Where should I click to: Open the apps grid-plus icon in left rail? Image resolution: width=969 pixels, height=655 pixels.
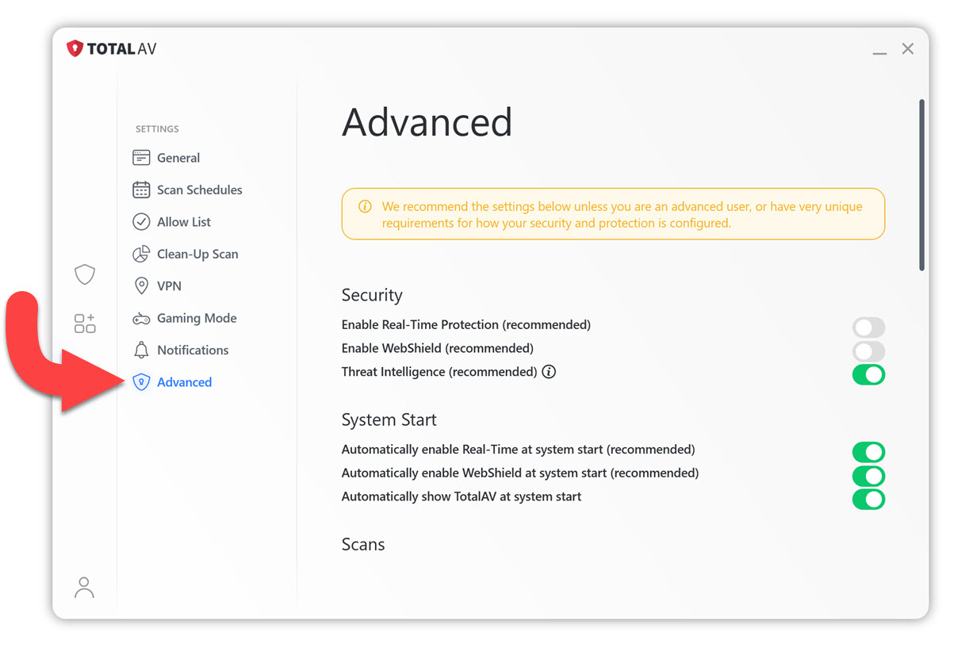click(x=85, y=323)
